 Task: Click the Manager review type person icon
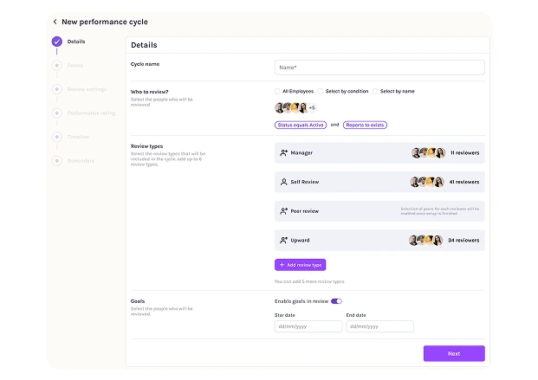tap(283, 153)
